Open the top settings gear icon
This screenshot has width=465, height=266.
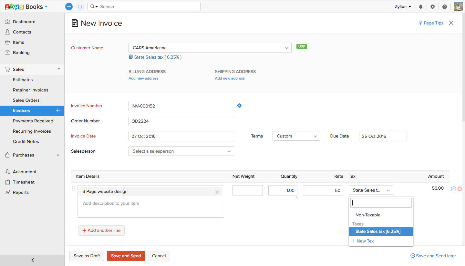coord(433,6)
